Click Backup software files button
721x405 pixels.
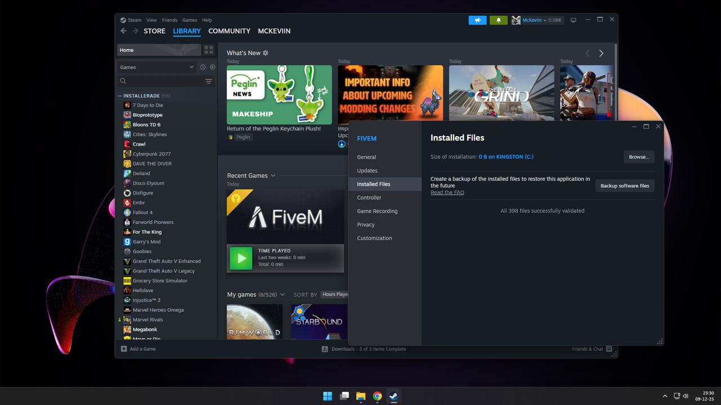point(625,186)
